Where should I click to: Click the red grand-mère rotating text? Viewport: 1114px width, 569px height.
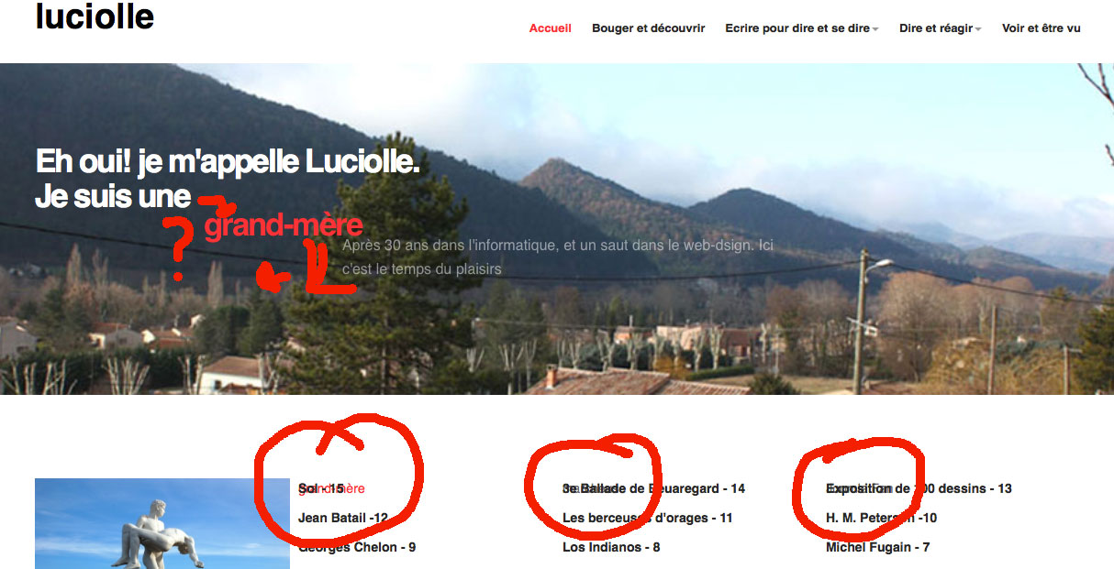(x=284, y=225)
